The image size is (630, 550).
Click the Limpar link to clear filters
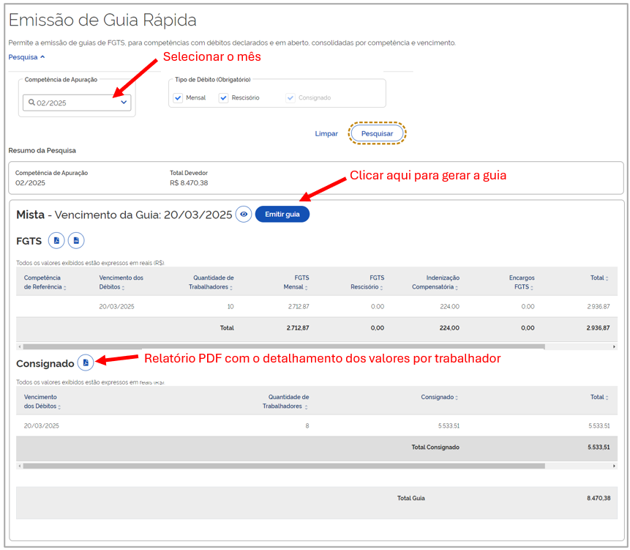(x=326, y=134)
